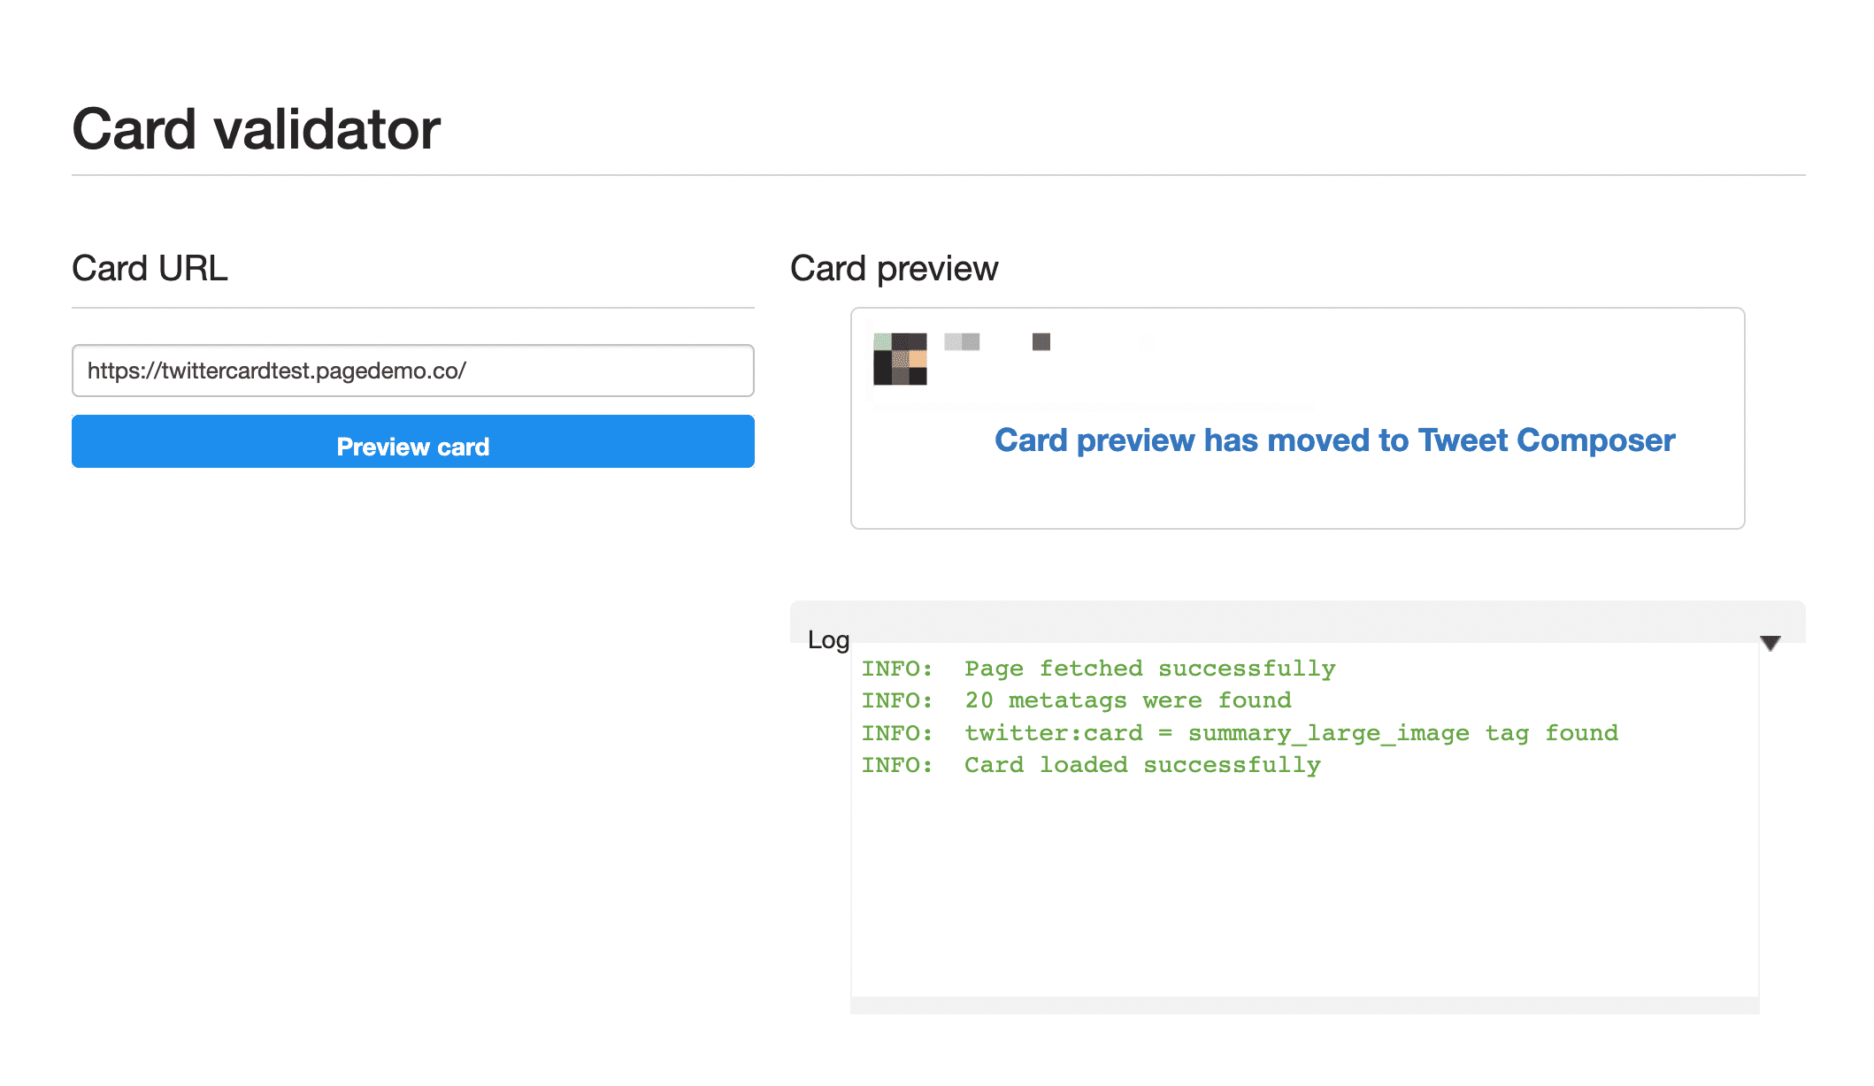Click the Card validator page heading
The width and height of the screenshot is (1874, 1086).
(x=256, y=129)
